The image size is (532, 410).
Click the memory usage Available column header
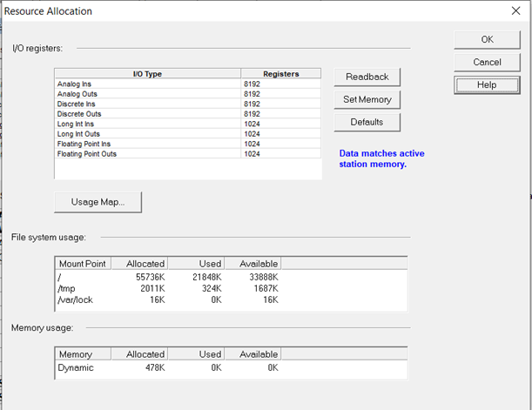(x=253, y=354)
